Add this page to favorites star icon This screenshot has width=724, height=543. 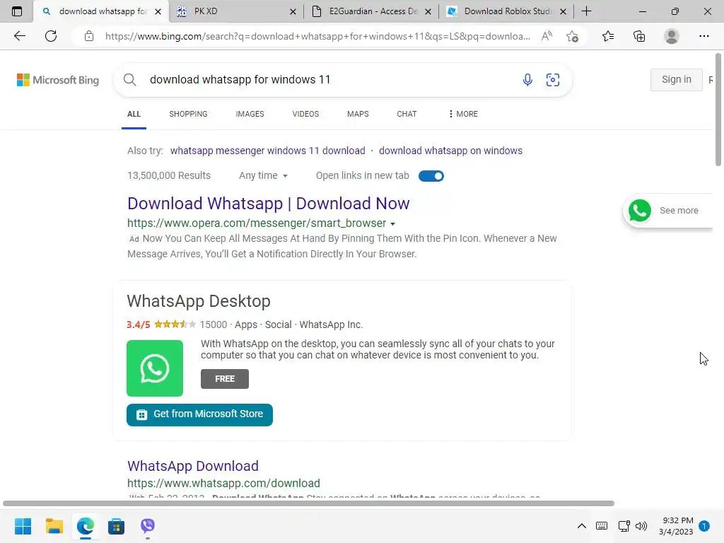point(573,36)
